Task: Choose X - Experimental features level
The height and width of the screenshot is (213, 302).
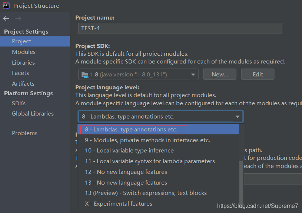Action: click(x=118, y=204)
